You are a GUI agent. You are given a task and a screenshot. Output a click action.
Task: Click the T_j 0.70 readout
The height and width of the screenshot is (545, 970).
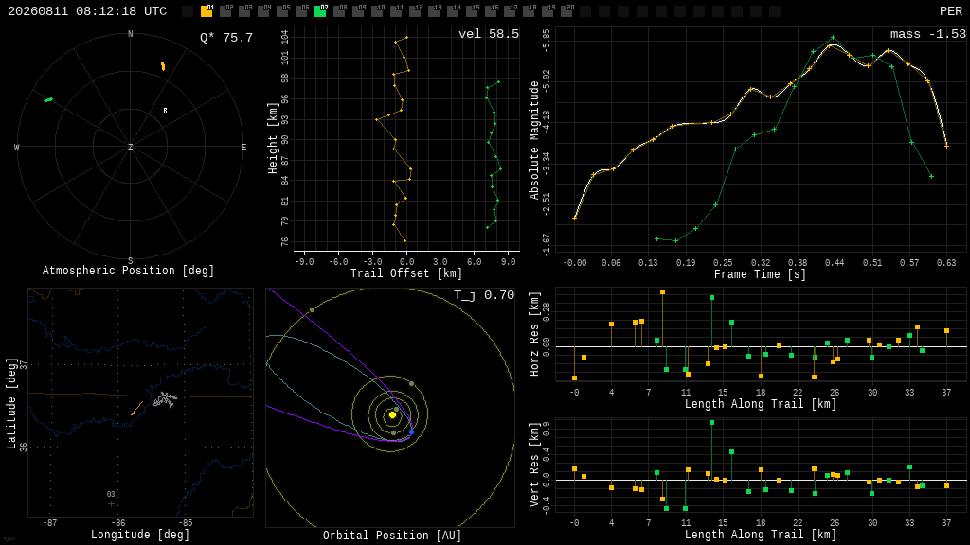tap(484, 295)
